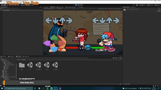This screenshot has height=90, width=161.
Task: Click the Pause button in Unity toolbar
Action: (x=79, y=5)
